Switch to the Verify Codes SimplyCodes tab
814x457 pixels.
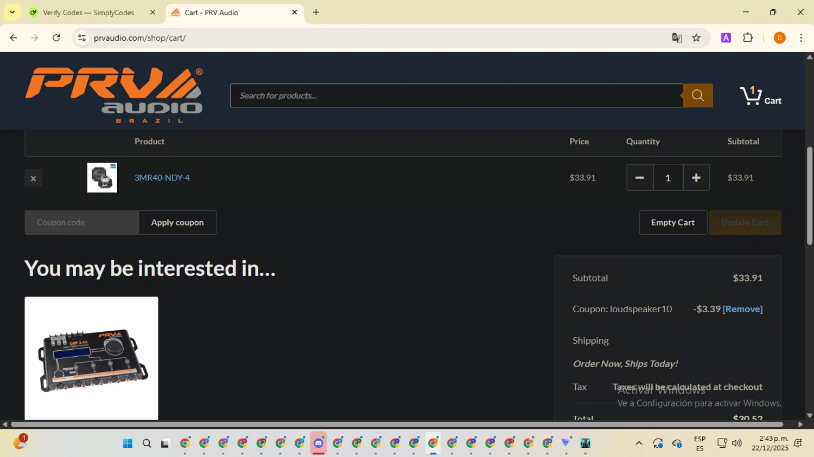(88, 12)
